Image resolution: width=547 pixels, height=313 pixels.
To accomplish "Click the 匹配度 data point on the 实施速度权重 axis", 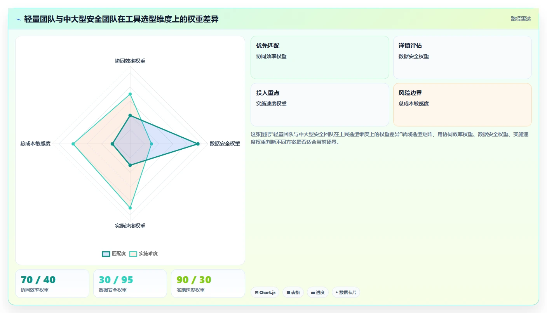I will click(x=130, y=165).
